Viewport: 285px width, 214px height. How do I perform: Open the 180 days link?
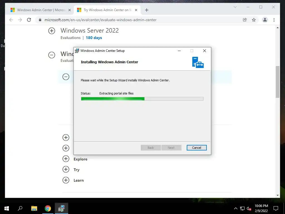point(94,38)
